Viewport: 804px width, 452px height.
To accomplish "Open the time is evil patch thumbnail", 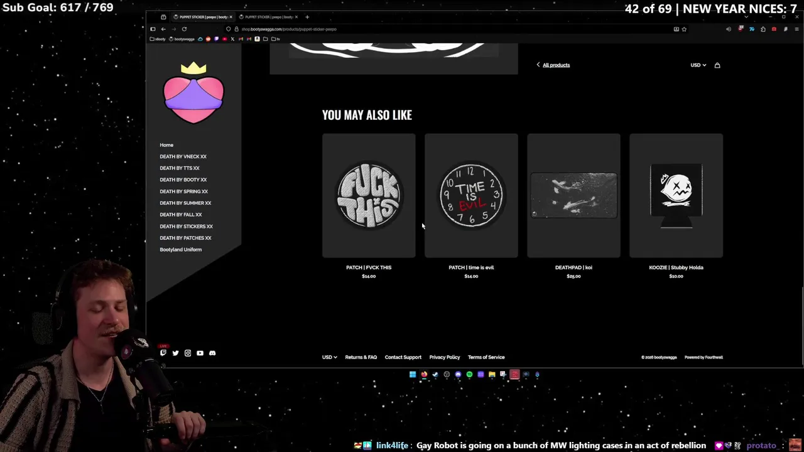I will pos(471,195).
